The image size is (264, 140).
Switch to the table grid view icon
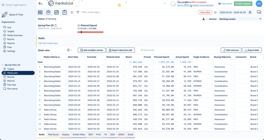[57, 12]
